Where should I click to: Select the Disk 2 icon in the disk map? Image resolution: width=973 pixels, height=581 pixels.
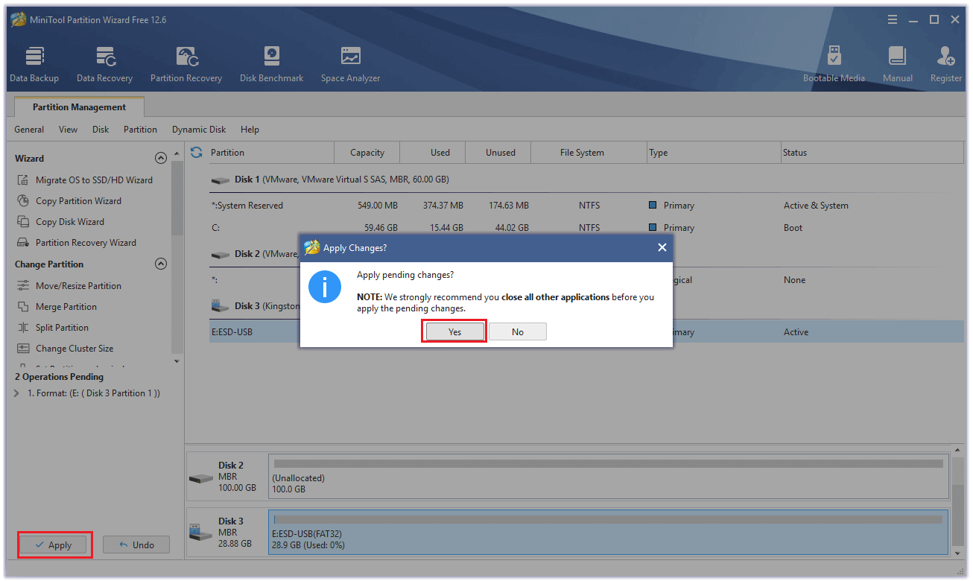(x=201, y=478)
